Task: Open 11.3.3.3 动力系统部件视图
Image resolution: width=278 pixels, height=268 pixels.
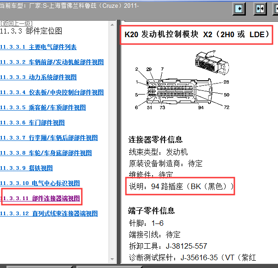Action: pos(38,78)
